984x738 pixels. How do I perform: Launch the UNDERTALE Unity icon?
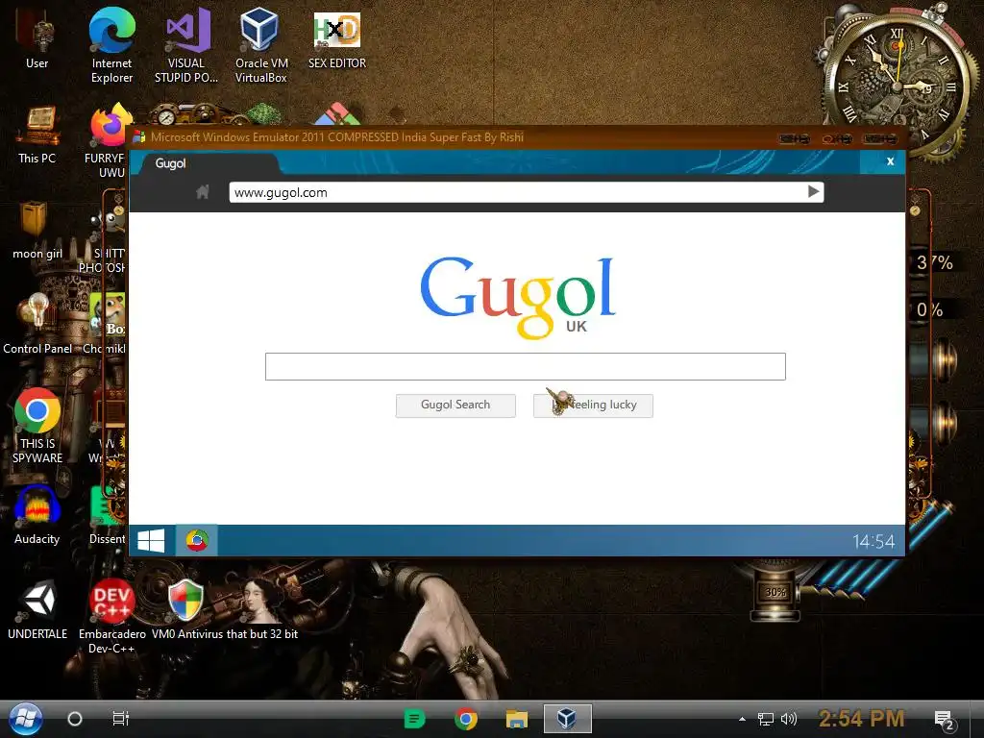(x=37, y=608)
